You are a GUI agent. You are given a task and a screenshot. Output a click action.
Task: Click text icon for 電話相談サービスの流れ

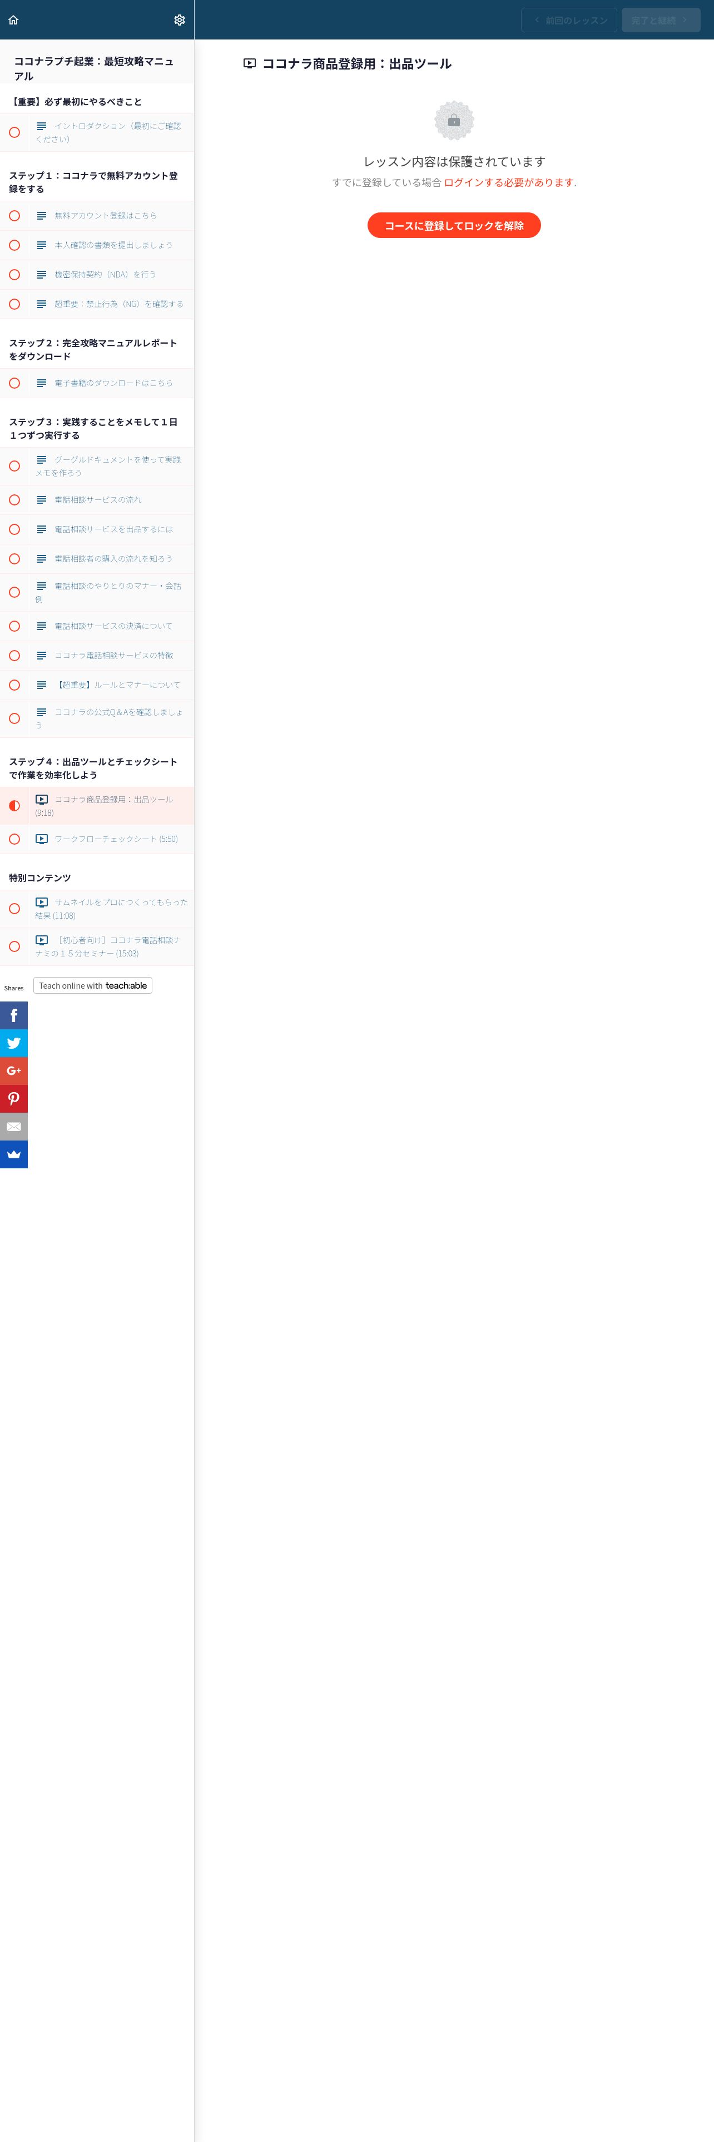click(42, 500)
